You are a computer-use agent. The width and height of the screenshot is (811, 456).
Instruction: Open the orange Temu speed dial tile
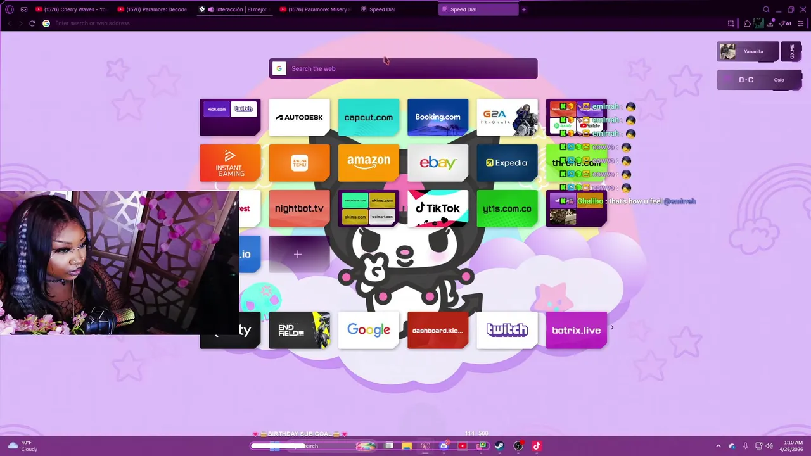pos(299,163)
